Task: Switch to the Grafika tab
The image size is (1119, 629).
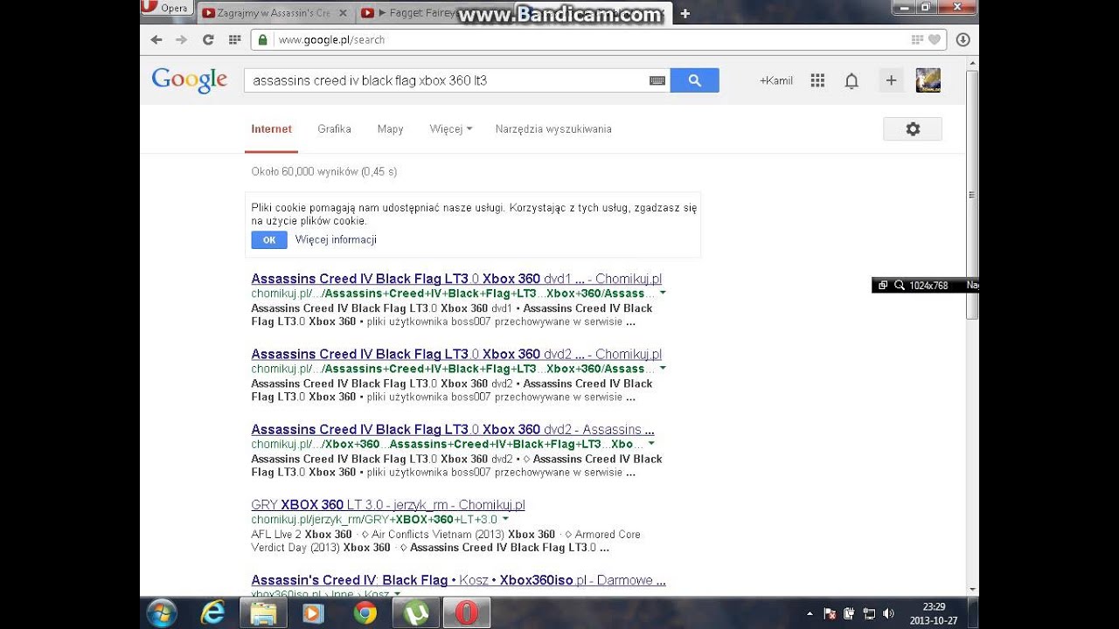Action: pos(335,129)
